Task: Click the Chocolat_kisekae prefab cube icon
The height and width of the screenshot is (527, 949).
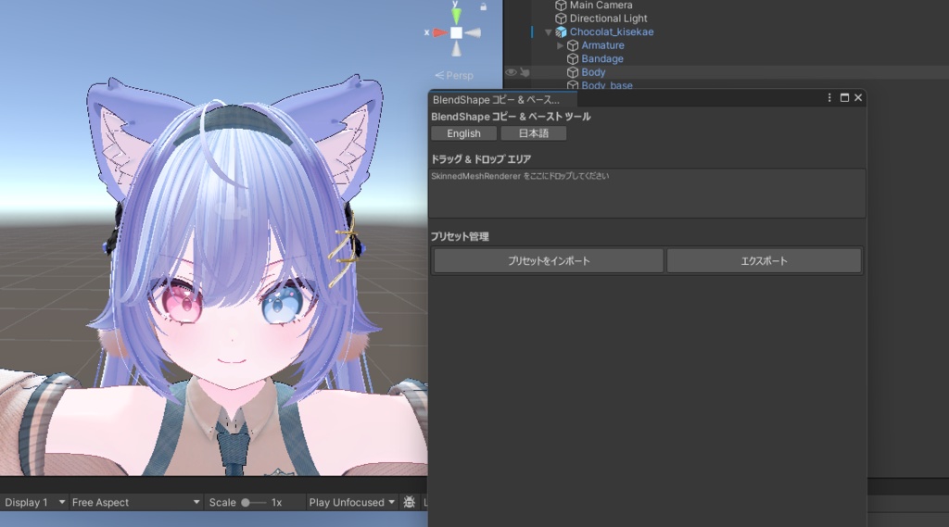Action: tap(561, 32)
